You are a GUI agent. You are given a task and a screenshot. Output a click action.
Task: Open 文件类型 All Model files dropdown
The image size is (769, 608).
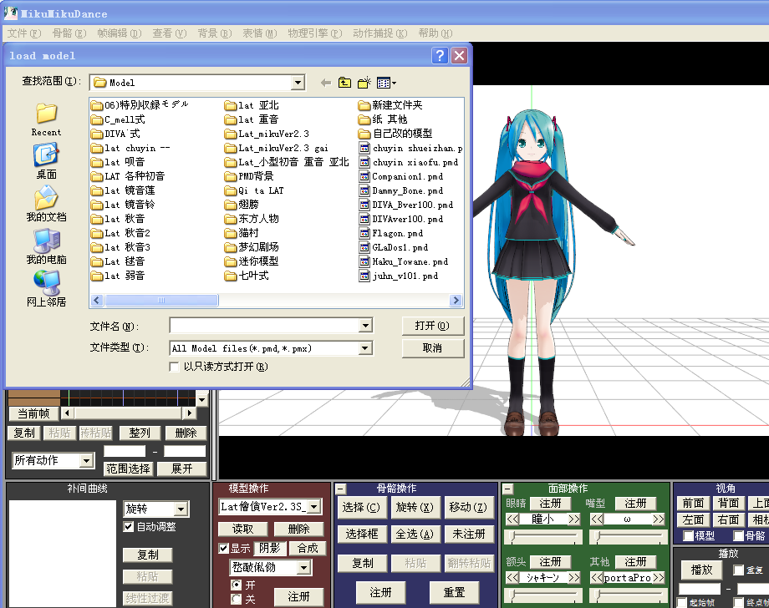point(365,348)
